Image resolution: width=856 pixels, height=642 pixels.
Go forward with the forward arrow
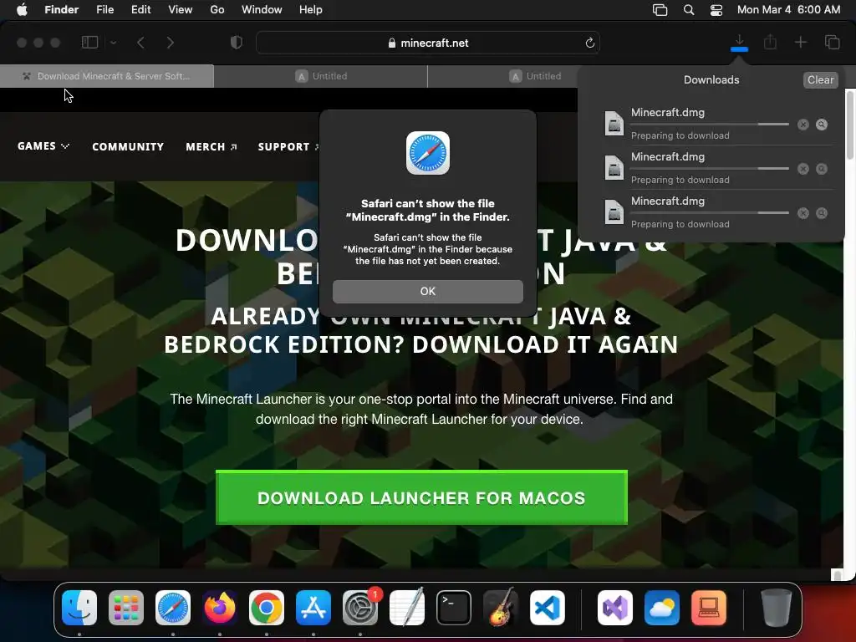171,43
